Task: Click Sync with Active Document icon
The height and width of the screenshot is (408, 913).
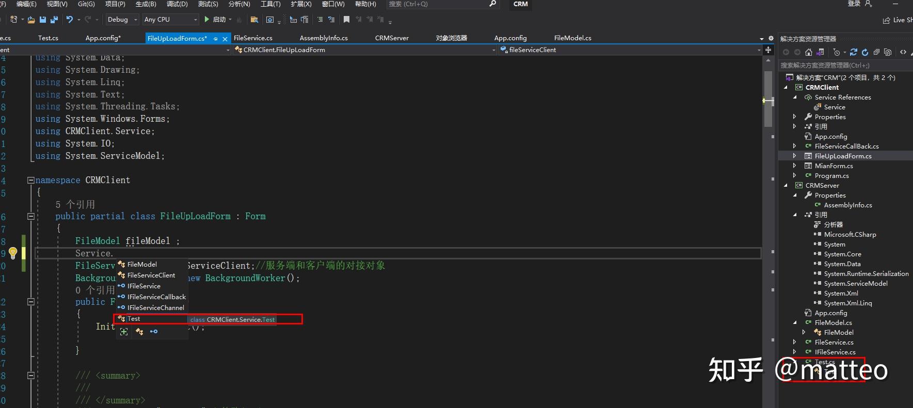Action: (853, 52)
